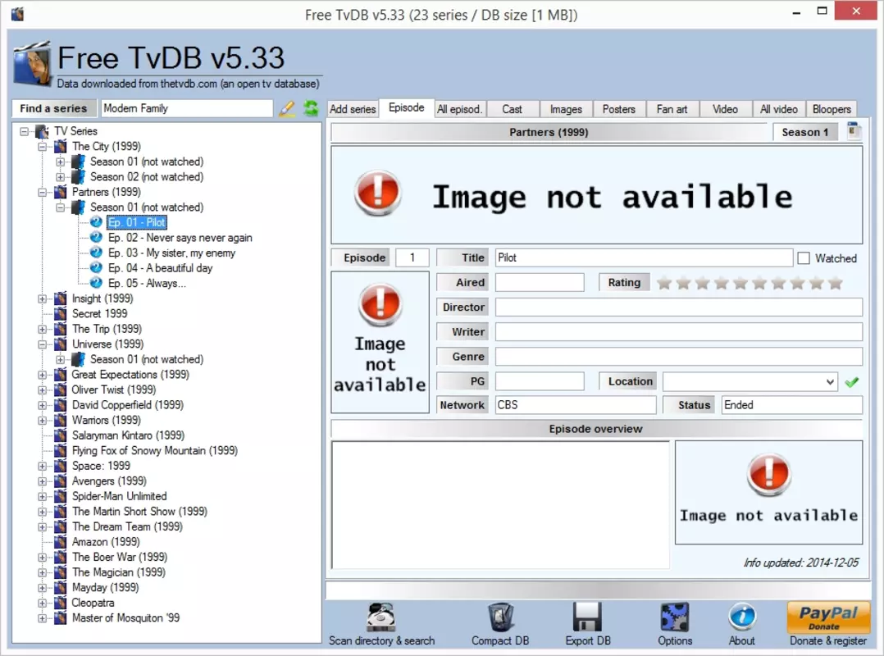The width and height of the screenshot is (884, 656).
Task: Select Master of Mosquiton '99
Action: click(x=125, y=617)
